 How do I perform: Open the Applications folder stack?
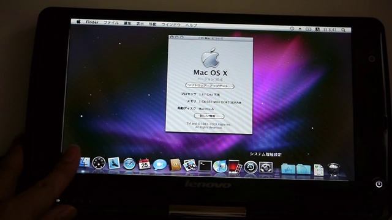[x=288, y=169]
